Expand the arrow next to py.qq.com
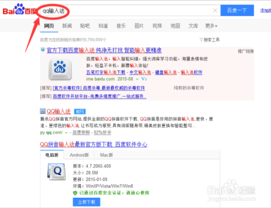The width and height of the screenshot is (271, 208). (x=66, y=133)
